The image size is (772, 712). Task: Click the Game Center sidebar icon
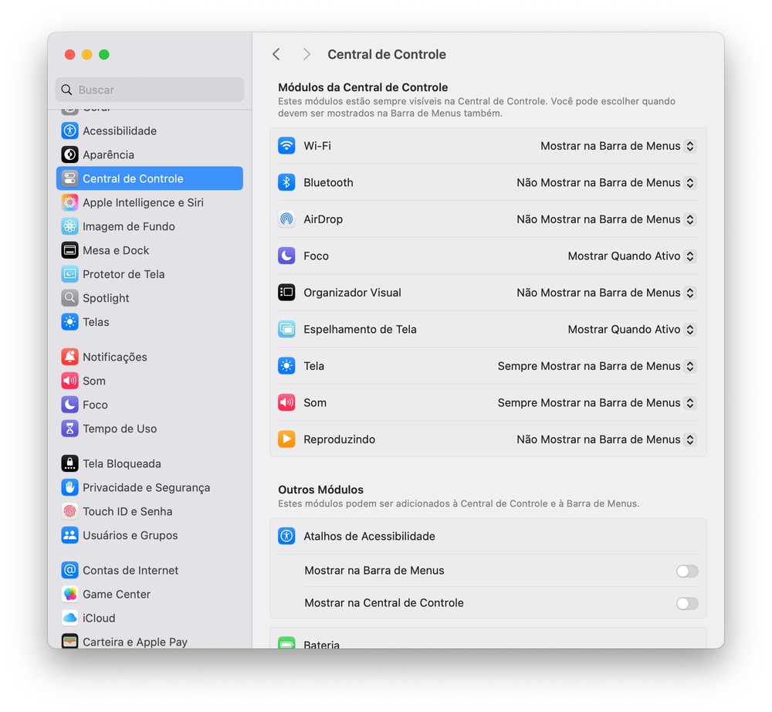70,594
